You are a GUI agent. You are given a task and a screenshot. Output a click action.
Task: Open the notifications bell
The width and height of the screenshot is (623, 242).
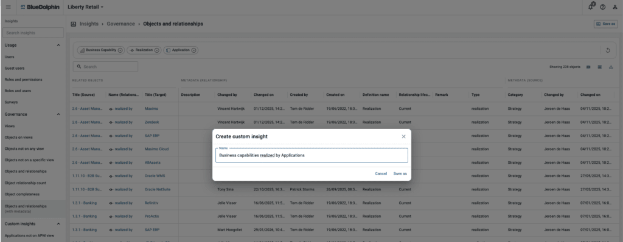591,7
